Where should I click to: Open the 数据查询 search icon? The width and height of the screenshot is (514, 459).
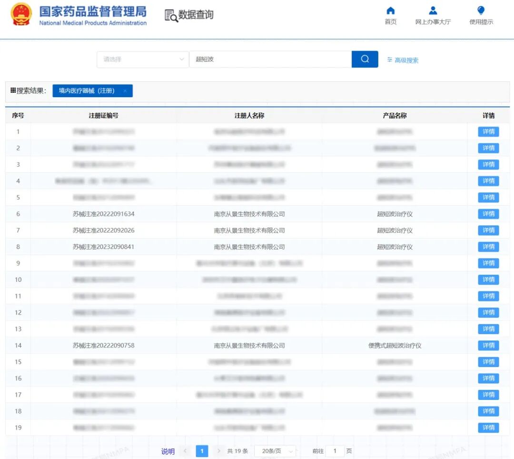click(171, 16)
